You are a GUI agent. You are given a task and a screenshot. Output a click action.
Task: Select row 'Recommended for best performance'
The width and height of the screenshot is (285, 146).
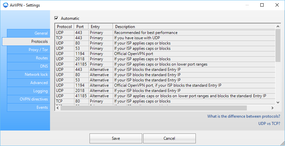click(x=165, y=33)
